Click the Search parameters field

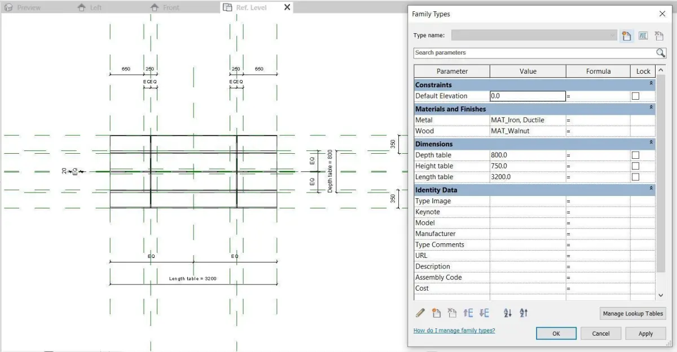pyautogui.click(x=534, y=53)
